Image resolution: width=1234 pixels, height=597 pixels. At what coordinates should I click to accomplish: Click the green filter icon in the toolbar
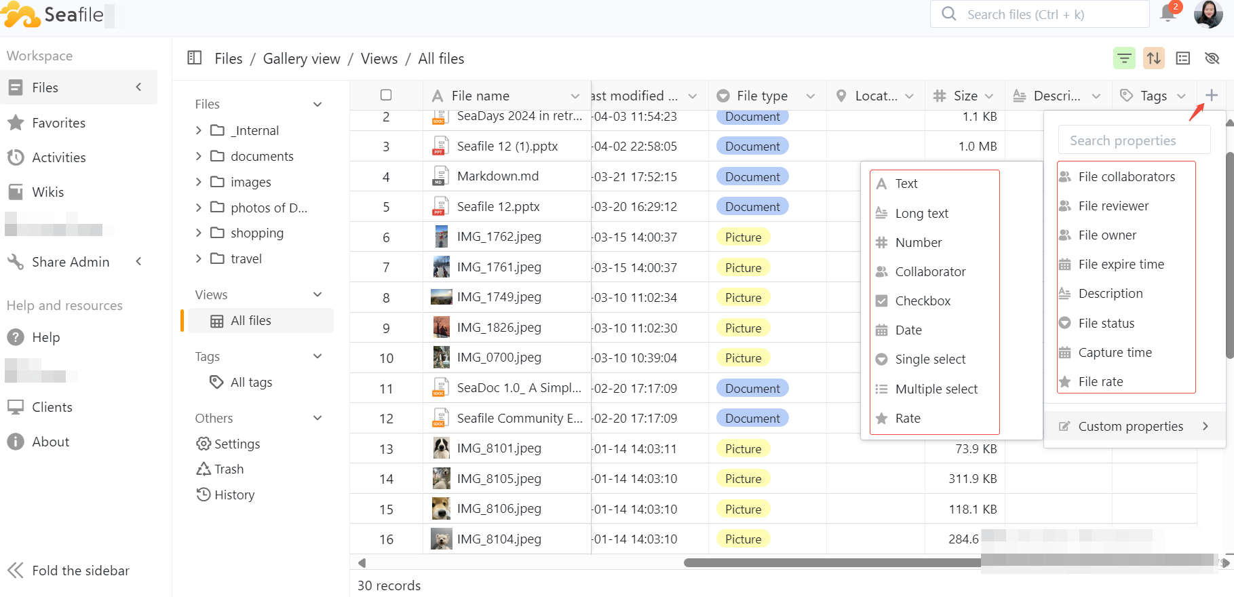tap(1124, 58)
